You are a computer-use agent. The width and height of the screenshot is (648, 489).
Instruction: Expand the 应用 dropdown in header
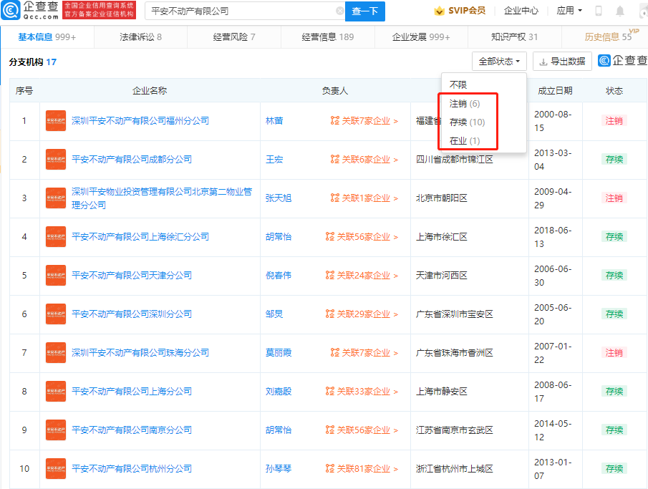(569, 11)
